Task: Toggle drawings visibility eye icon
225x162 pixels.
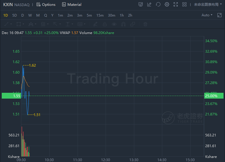Action: pyautogui.click(x=114, y=24)
